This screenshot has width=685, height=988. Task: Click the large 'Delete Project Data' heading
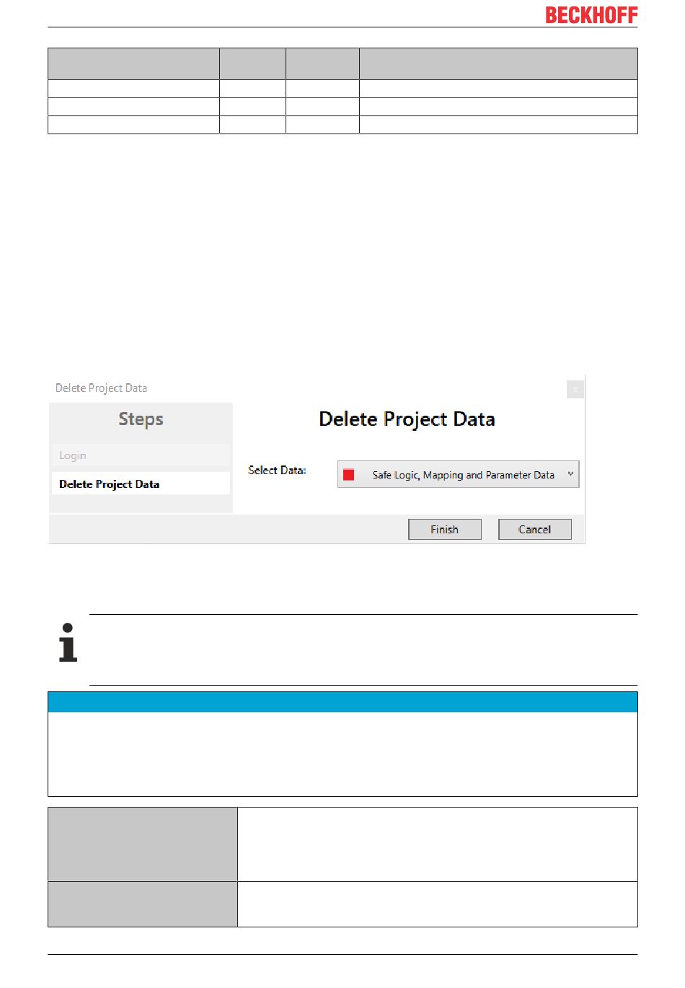pyautogui.click(x=407, y=419)
